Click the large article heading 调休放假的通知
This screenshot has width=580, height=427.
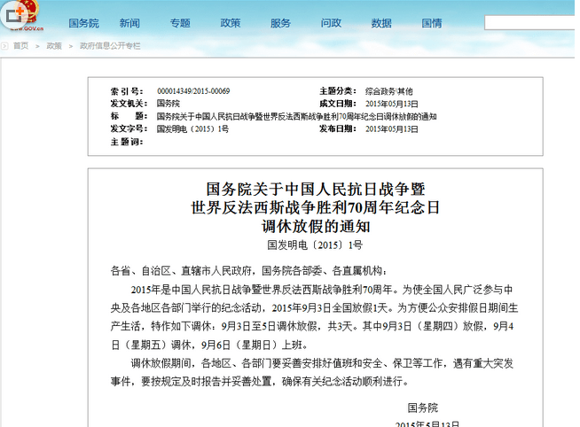pos(316,227)
